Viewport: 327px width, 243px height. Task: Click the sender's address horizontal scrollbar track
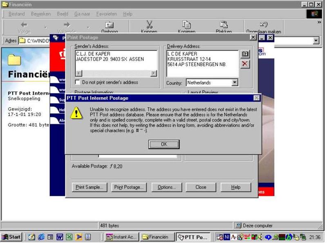click(x=116, y=73)
